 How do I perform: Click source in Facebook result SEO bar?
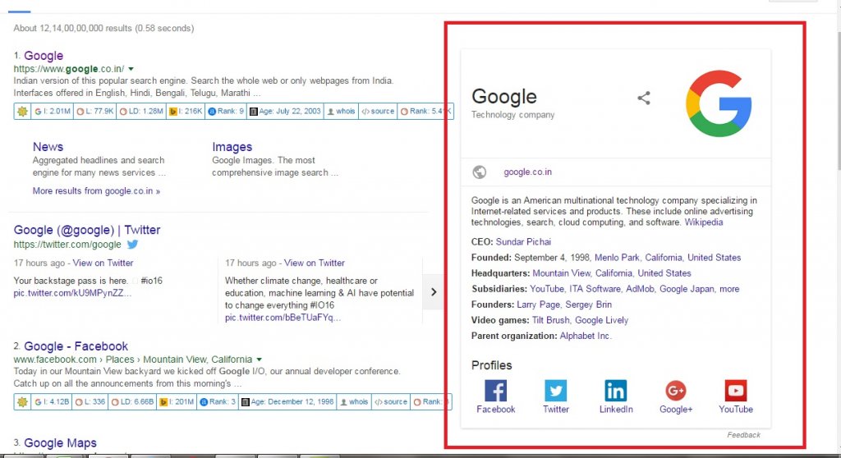click(390, 401)
